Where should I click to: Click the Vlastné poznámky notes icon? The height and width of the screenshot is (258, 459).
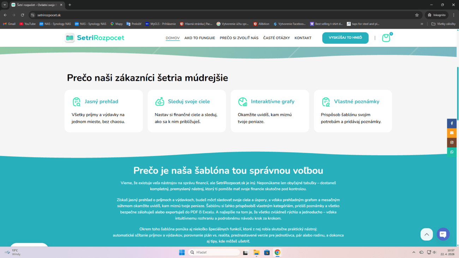click(326, 101)
